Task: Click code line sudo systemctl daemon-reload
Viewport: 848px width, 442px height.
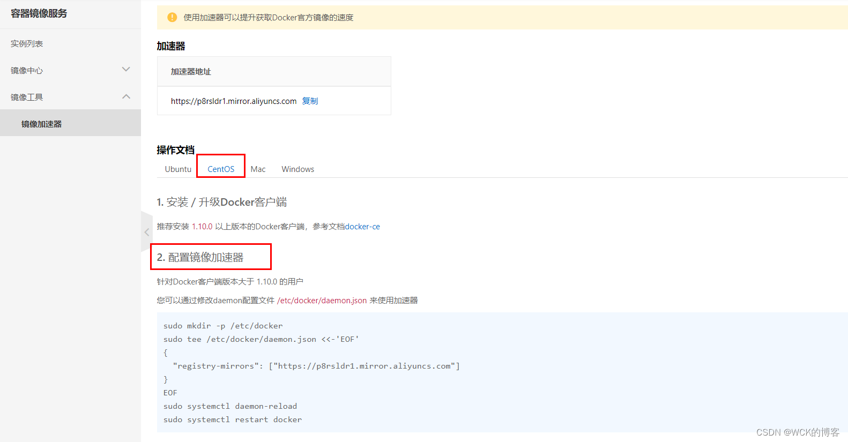Action: pos(230,406)
